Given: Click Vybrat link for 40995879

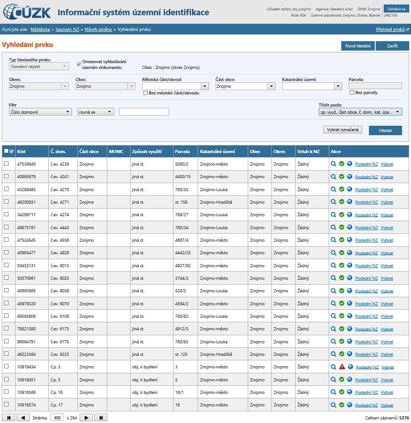Looking at the screenshot, I should tap(387, 177).
